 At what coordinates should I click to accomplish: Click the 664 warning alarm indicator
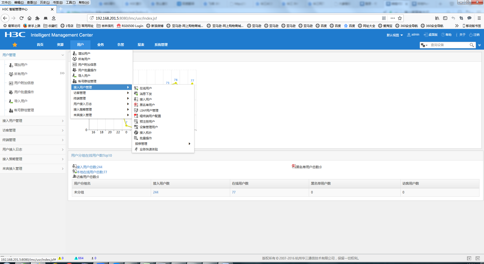coord(79,258)
